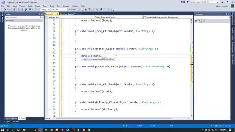Click the Open File toolbar icon

click(19, 10)
